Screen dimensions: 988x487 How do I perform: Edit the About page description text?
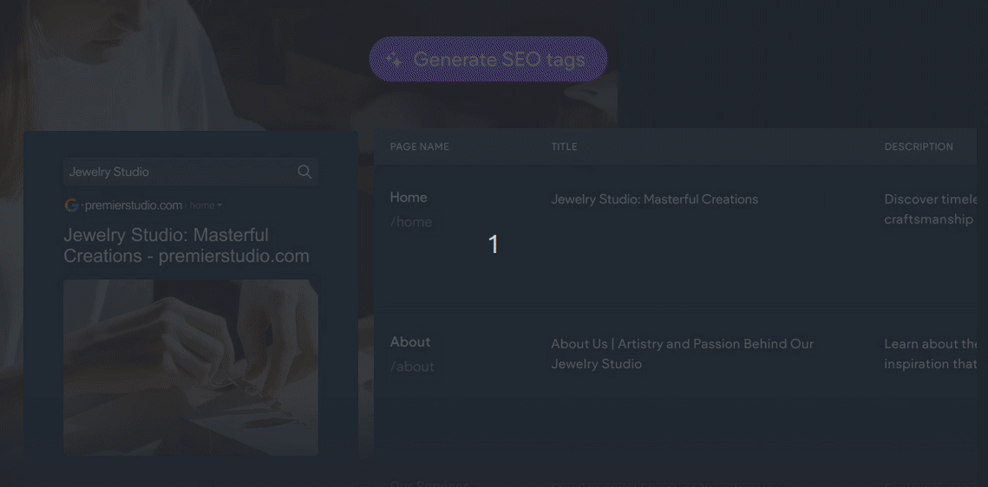pos(930,354)
